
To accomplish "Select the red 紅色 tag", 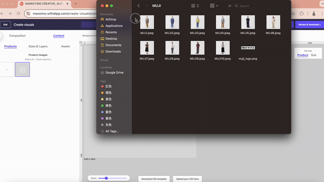I will tap(106, 86).
